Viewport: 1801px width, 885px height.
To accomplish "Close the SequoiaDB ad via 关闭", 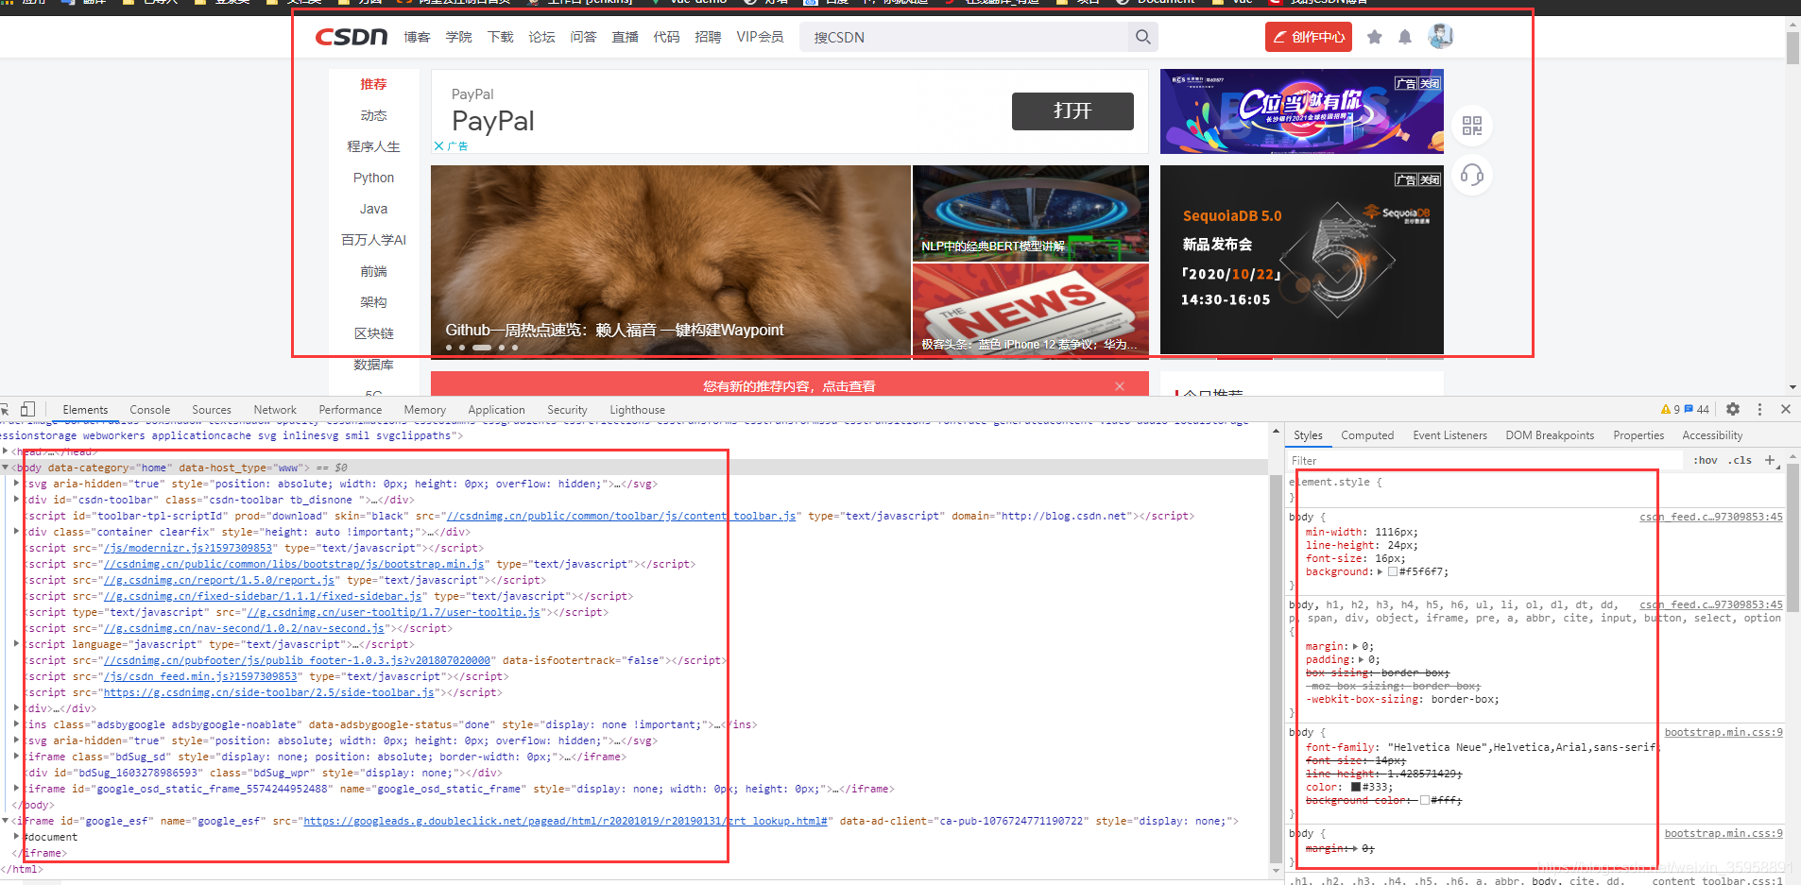I will click(x=1429, y=179).
